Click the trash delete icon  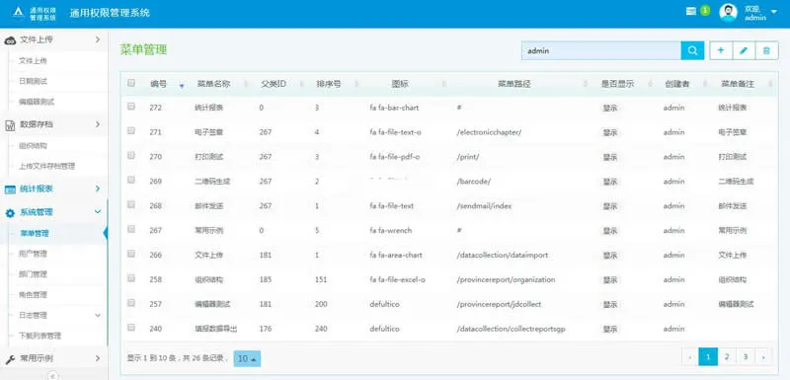pos(767,50)
